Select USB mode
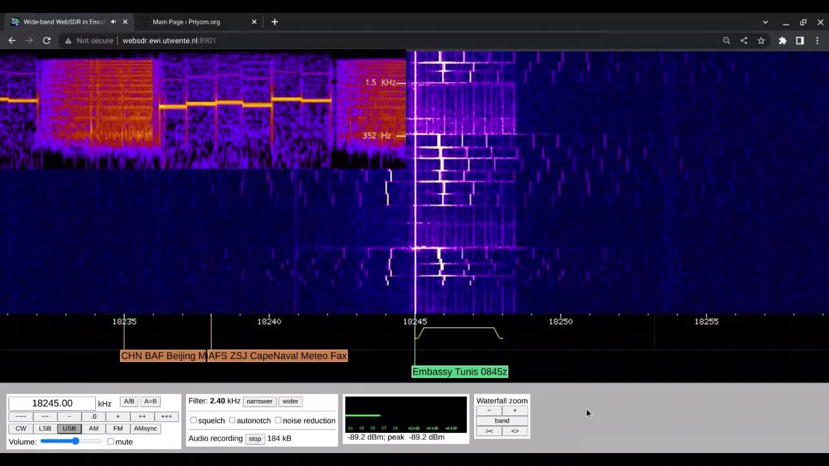Viewport: 829px width, 466px height. (69, 428)
